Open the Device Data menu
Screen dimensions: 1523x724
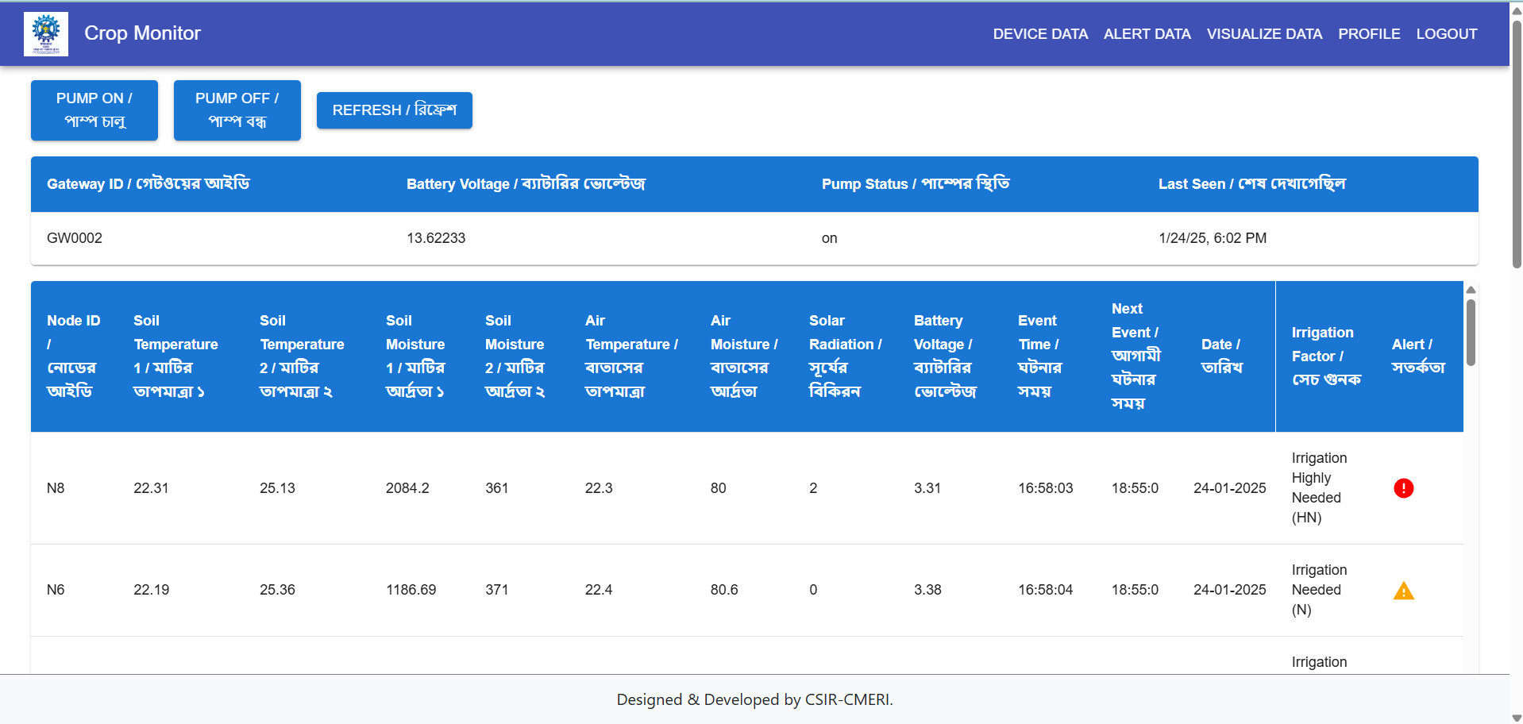tap(1039, 34)
